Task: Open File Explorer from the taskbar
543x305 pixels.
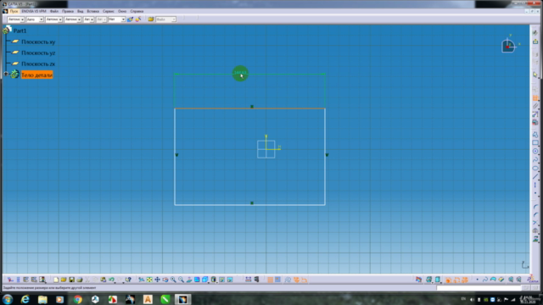Action: point(42,299)
